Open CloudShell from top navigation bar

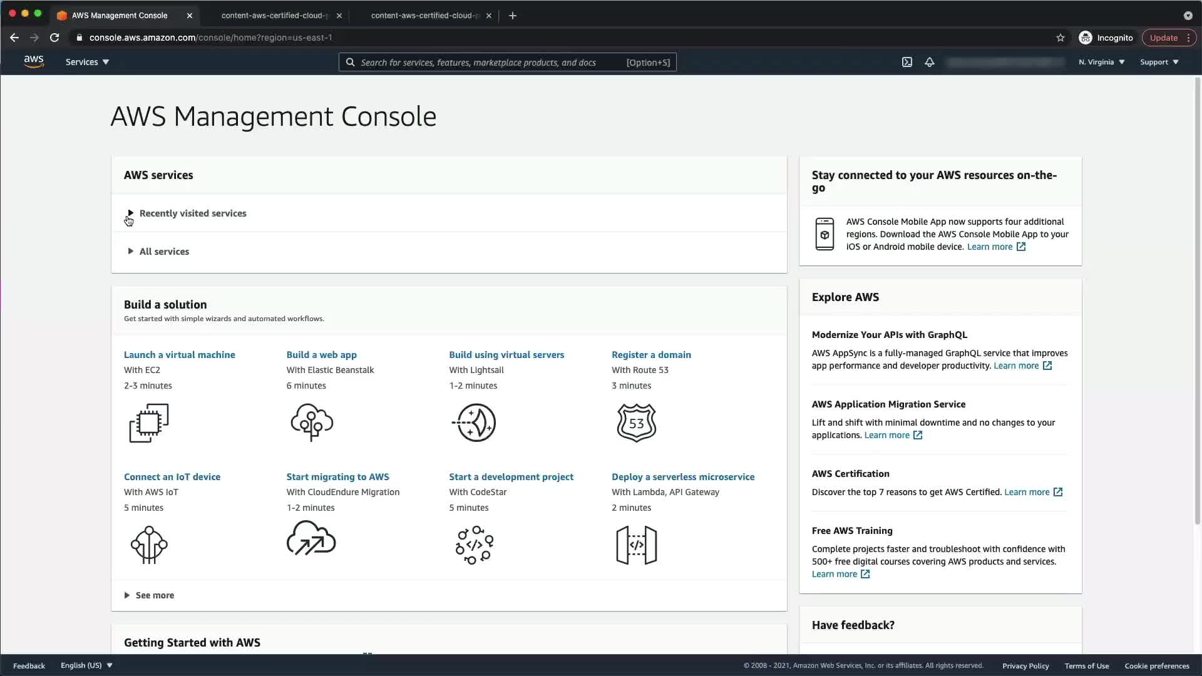pos(907,62)
